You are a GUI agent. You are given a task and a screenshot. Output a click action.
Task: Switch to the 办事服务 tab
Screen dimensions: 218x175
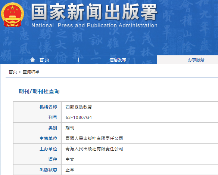pyautogui.click(x=196, y=60)
